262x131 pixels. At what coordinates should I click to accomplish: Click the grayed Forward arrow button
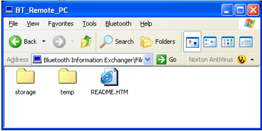pos(59,41)
